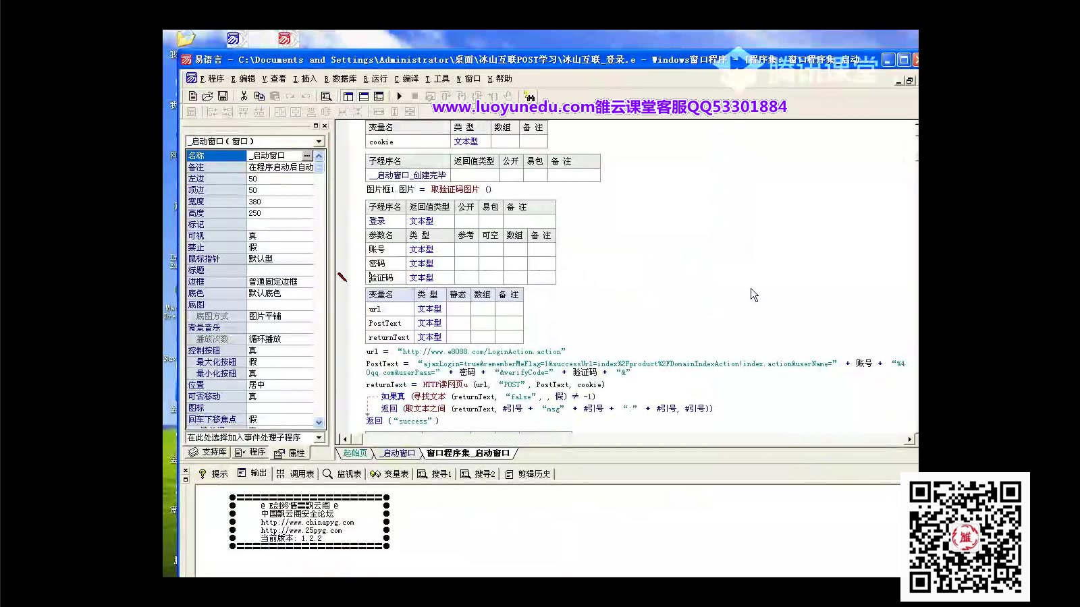Close the bottom output panel

(186, 471)
